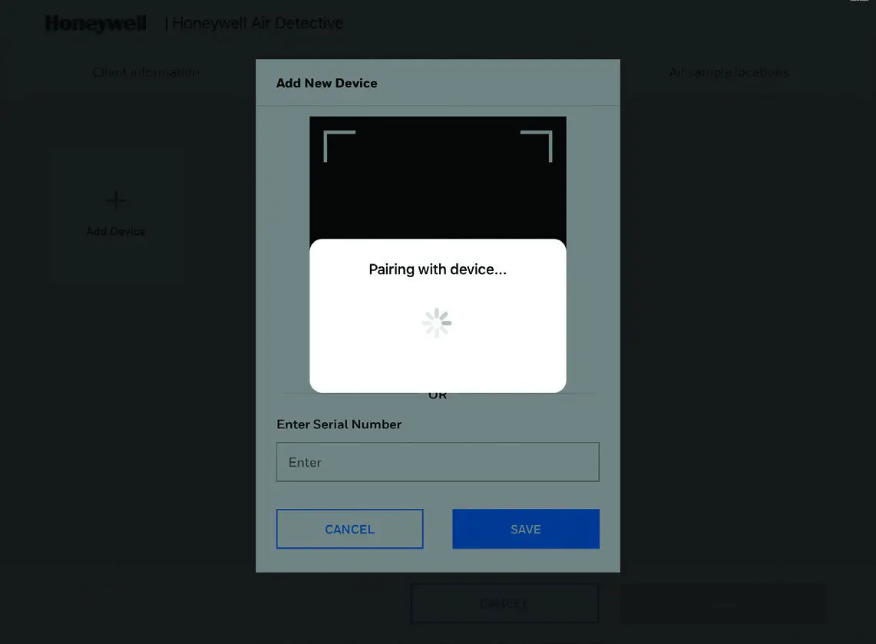The image size is (876, 644).
Task: Click the QR scanner camera view
Action: point(438,177)
